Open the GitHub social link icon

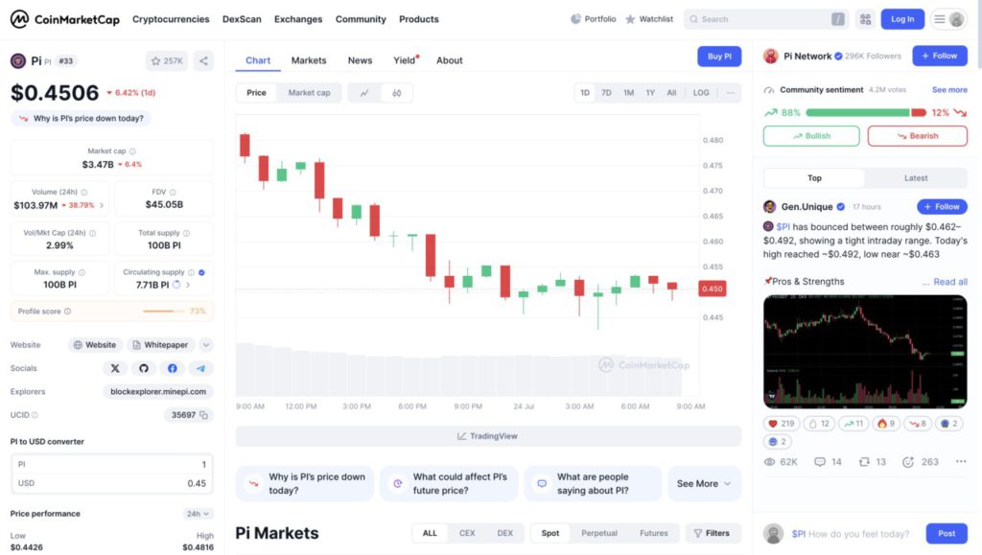click(x=144, y=368)
